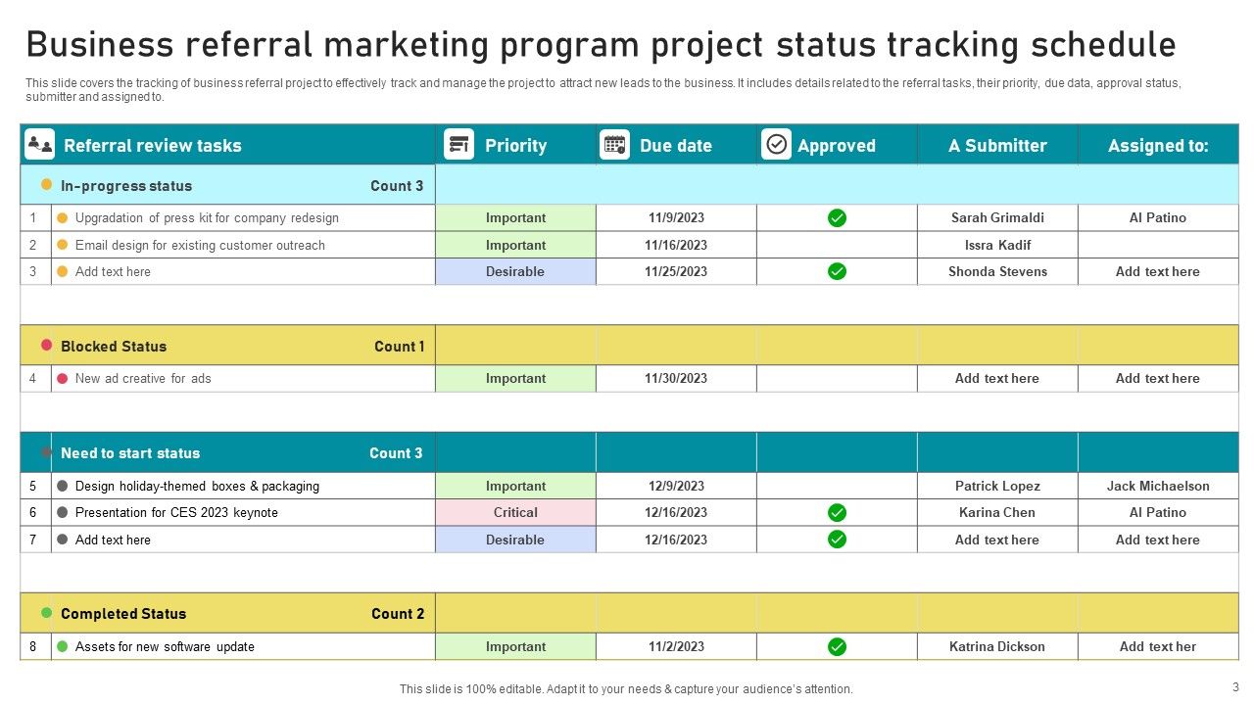Click the page number 3 at bottom right
The height and width of the screenshot is (705, 1254).
coord(1233,688)
